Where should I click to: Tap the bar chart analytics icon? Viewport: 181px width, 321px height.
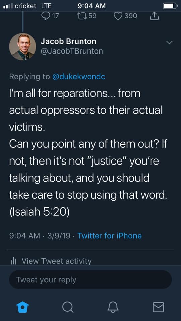pos(13,261)
